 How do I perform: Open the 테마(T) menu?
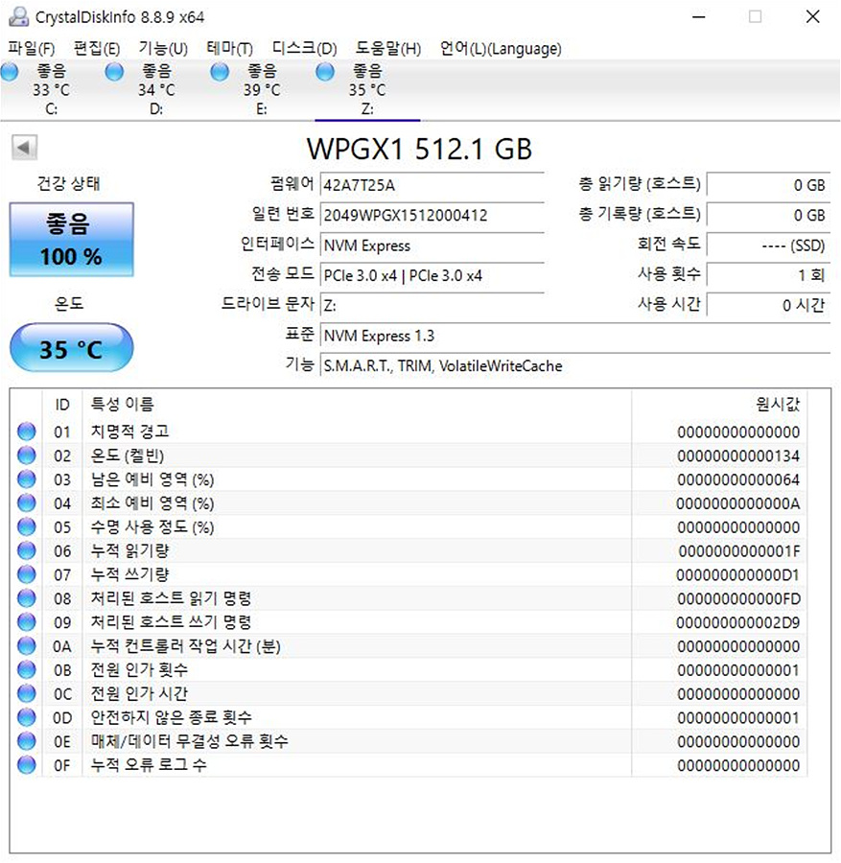(229, 49)
